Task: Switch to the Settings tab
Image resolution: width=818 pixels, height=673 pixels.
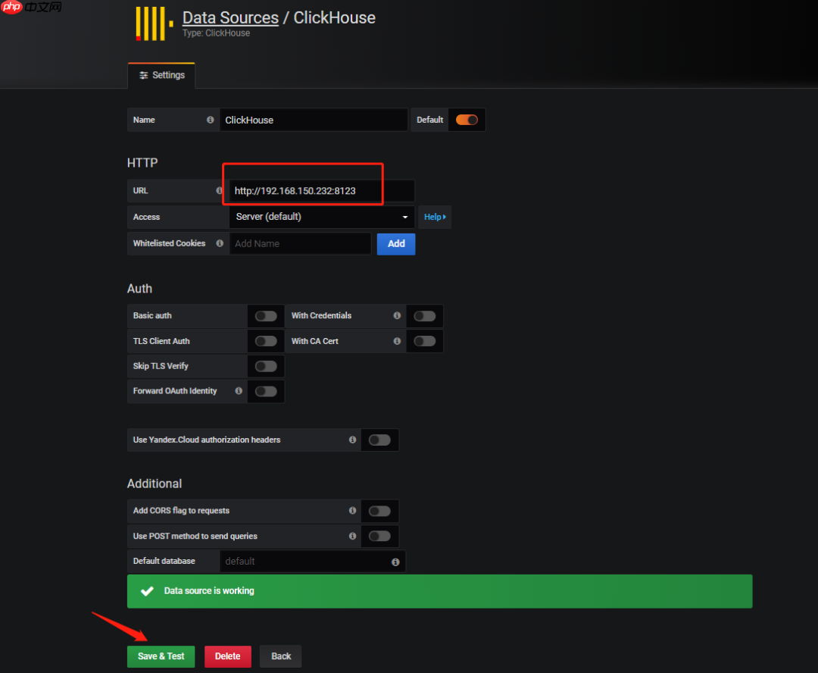Action: pos(161,75)
